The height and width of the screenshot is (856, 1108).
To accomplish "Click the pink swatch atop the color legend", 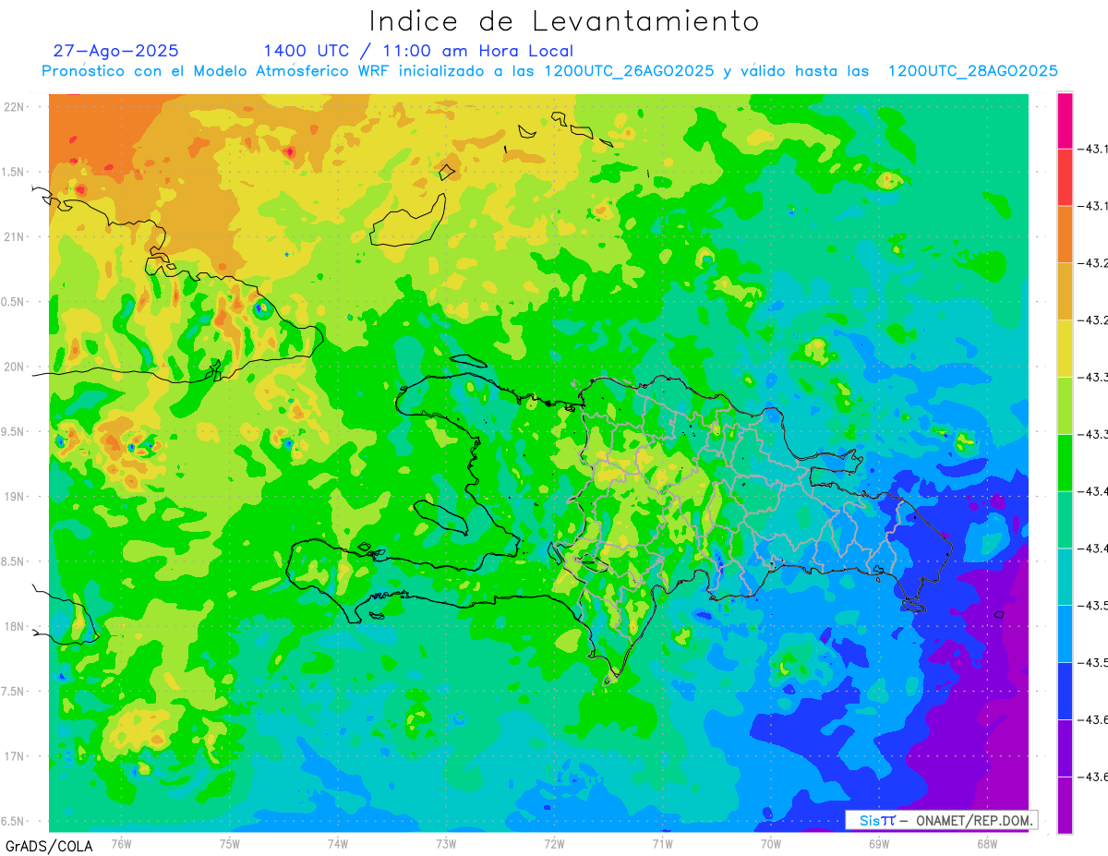I will 1065,120.
